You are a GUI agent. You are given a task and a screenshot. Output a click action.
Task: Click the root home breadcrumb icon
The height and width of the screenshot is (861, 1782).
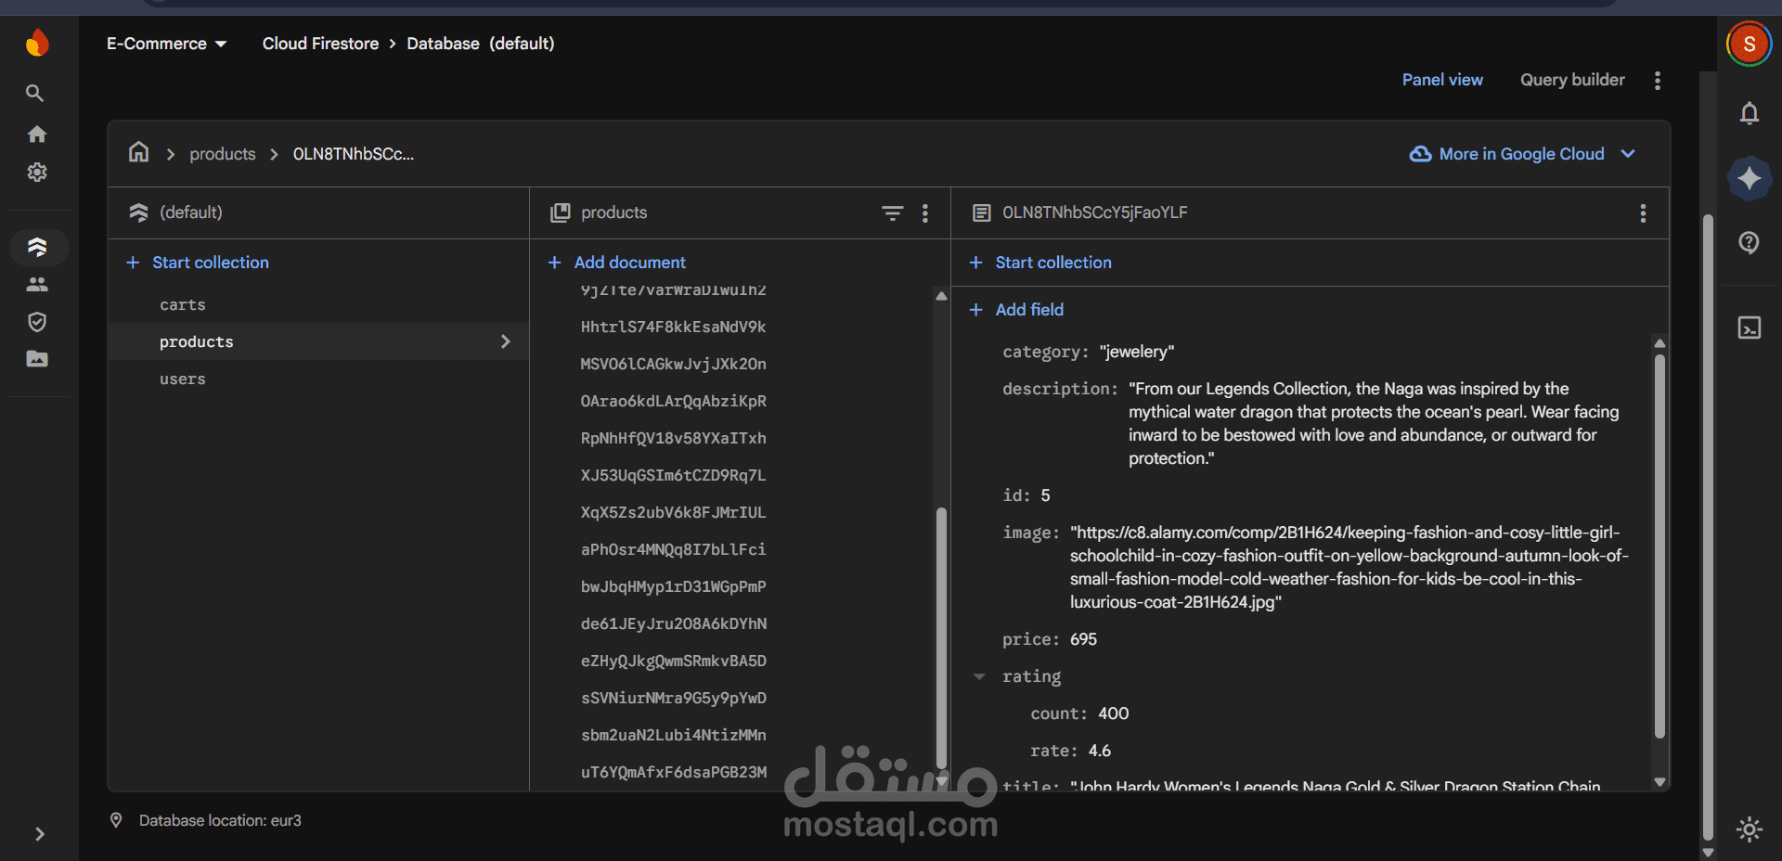coord(138,152)
